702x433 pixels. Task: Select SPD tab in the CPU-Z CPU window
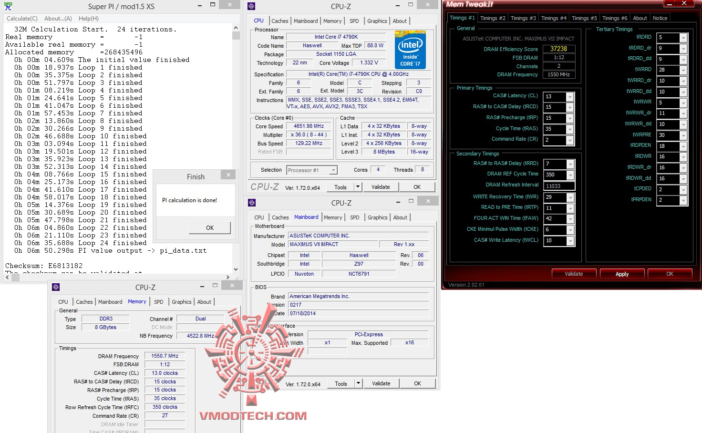354,21
